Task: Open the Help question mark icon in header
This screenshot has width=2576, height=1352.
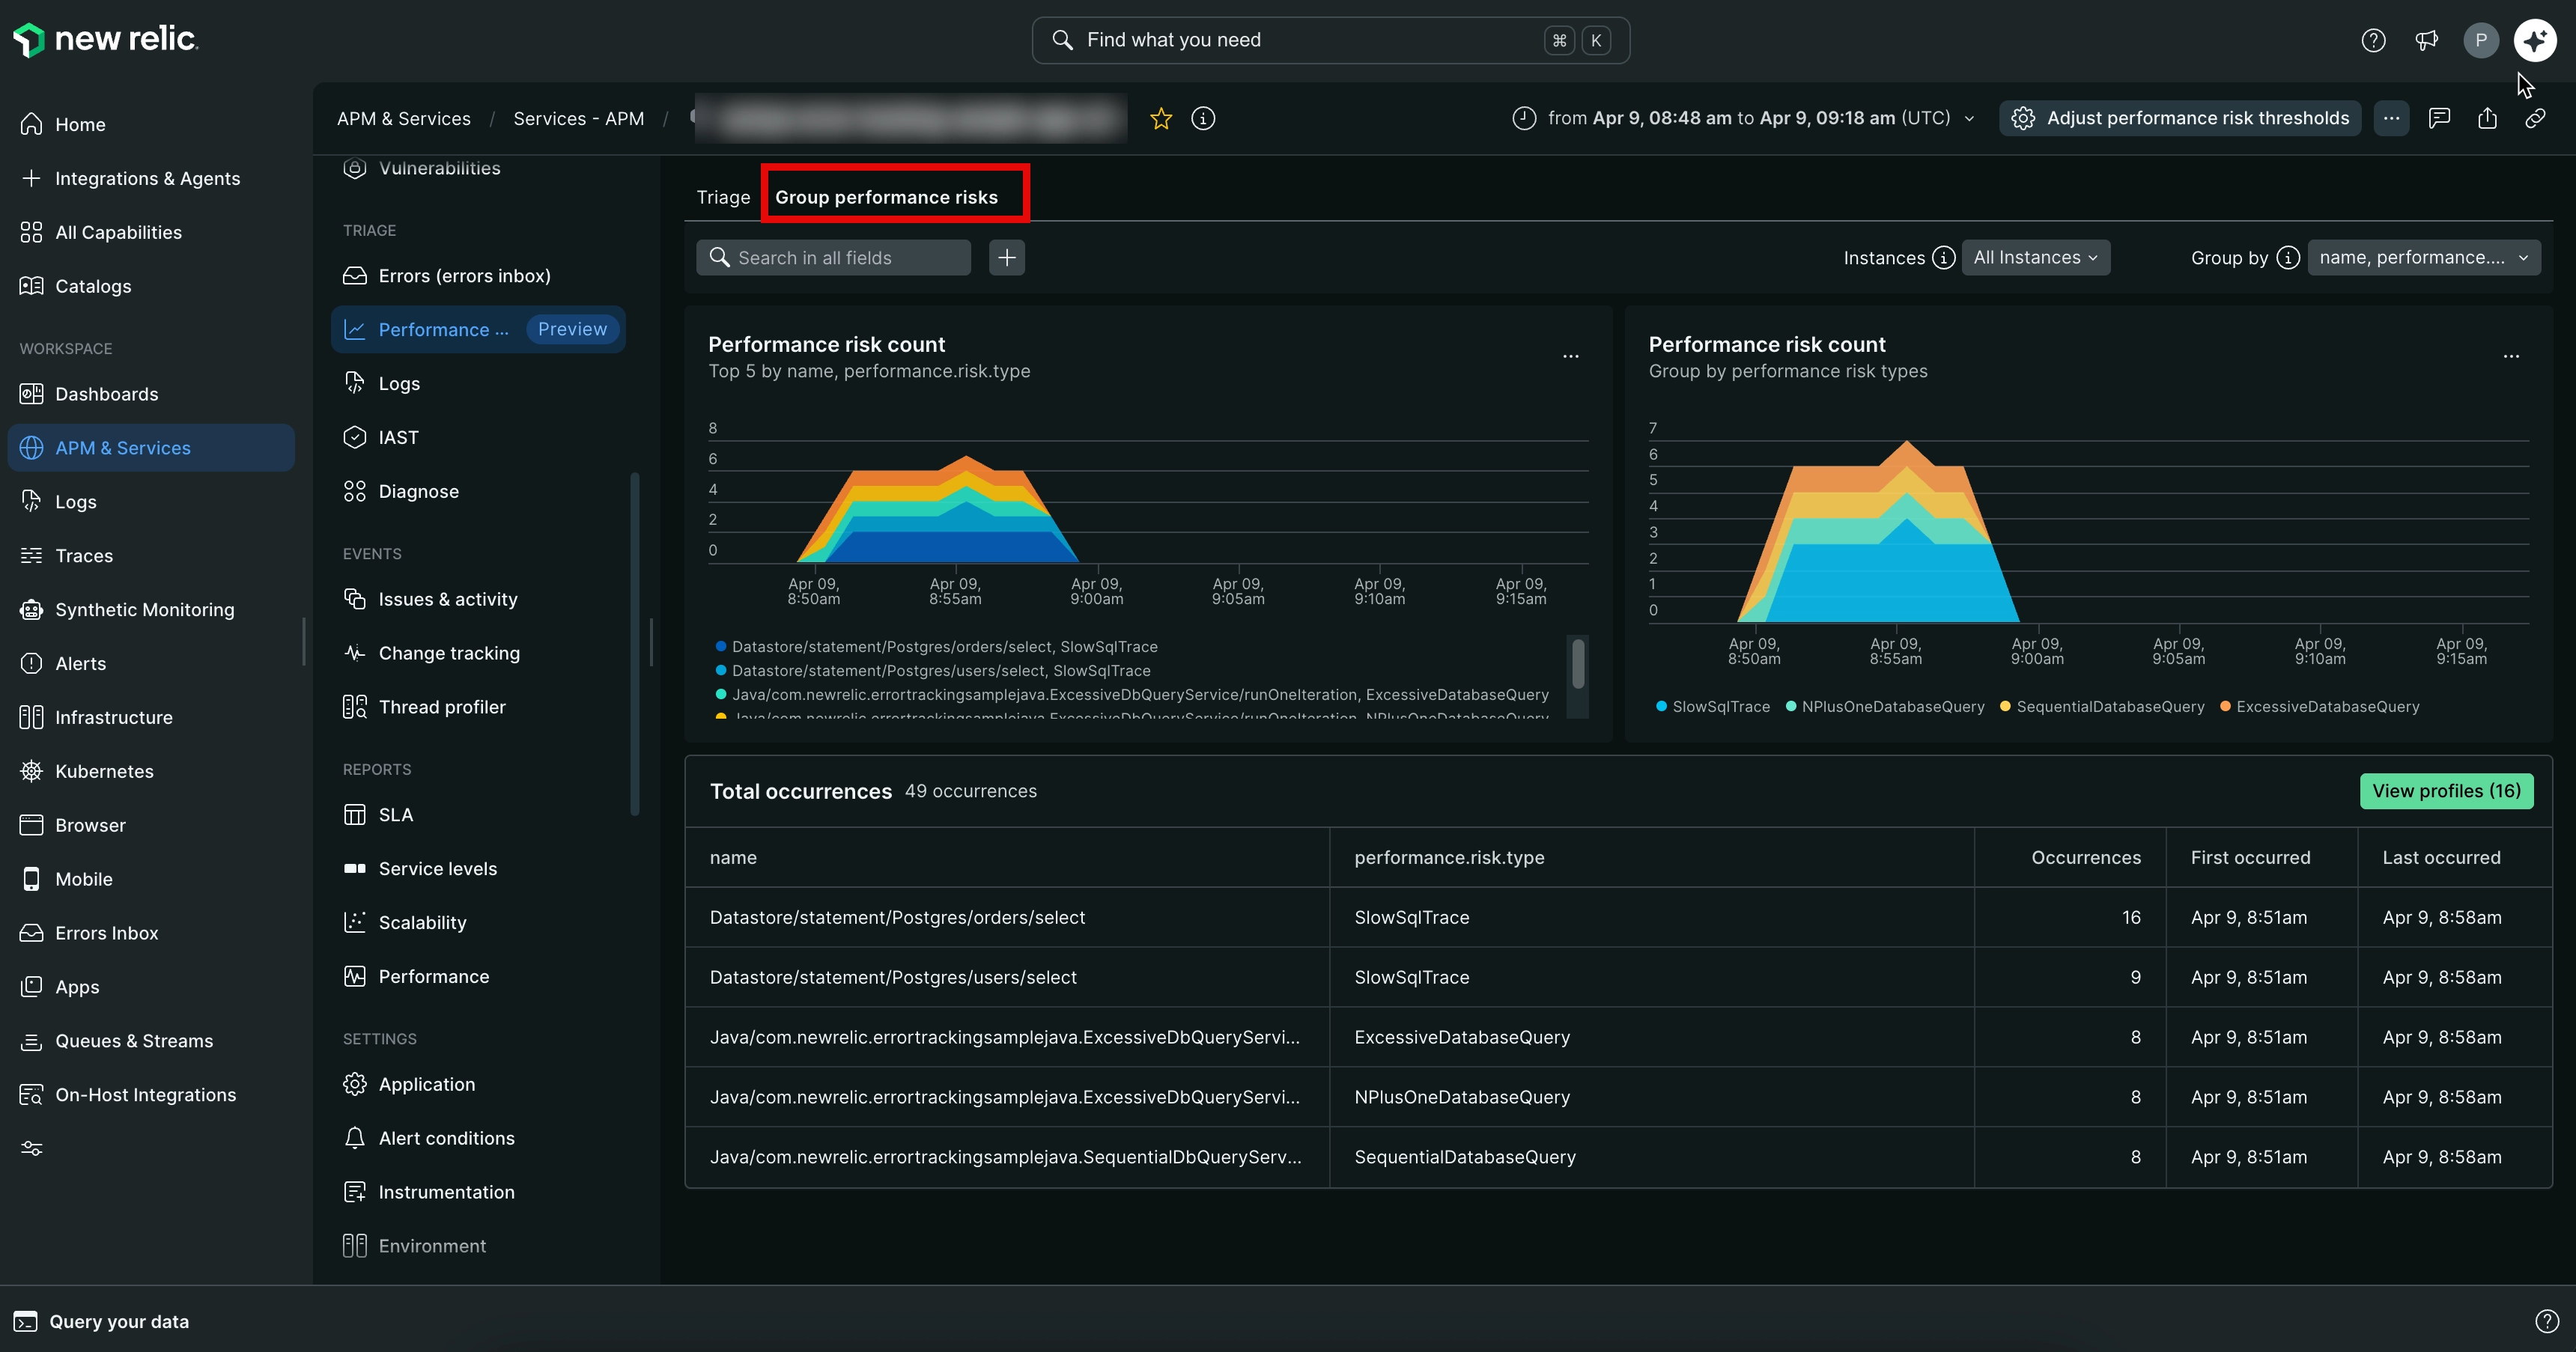Action: click(x=2373, y=40)
